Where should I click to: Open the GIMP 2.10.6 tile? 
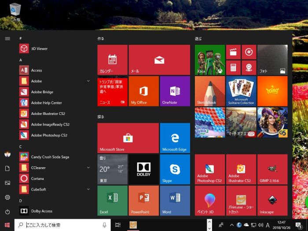point(272,169)
